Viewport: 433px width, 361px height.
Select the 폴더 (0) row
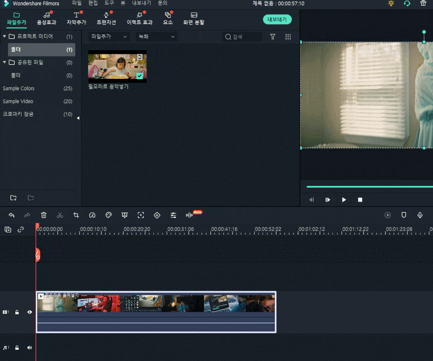click(41, 75)
